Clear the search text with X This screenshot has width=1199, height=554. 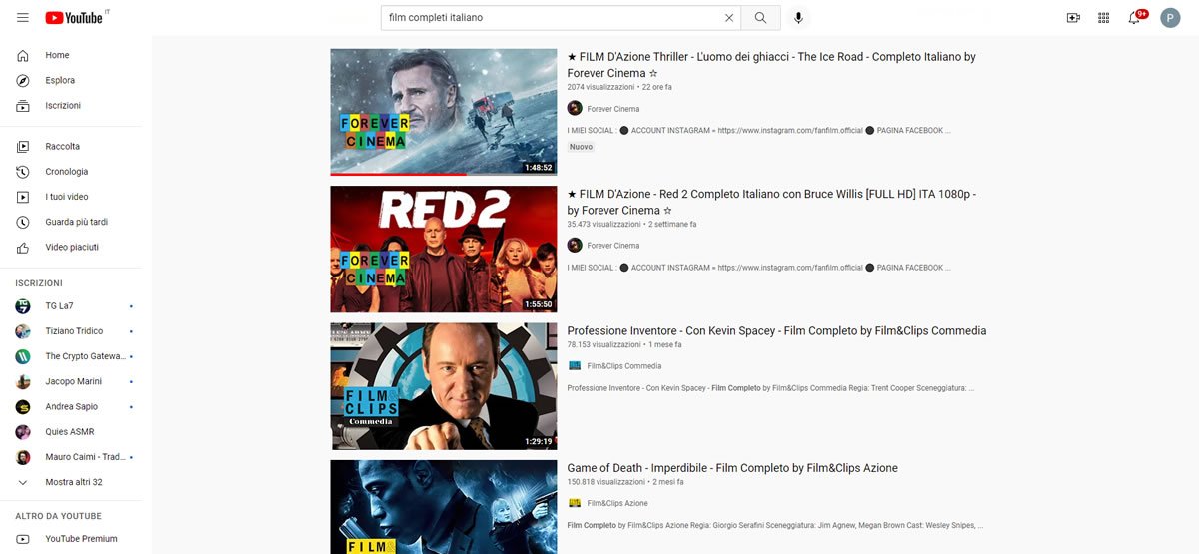point(729,18)
